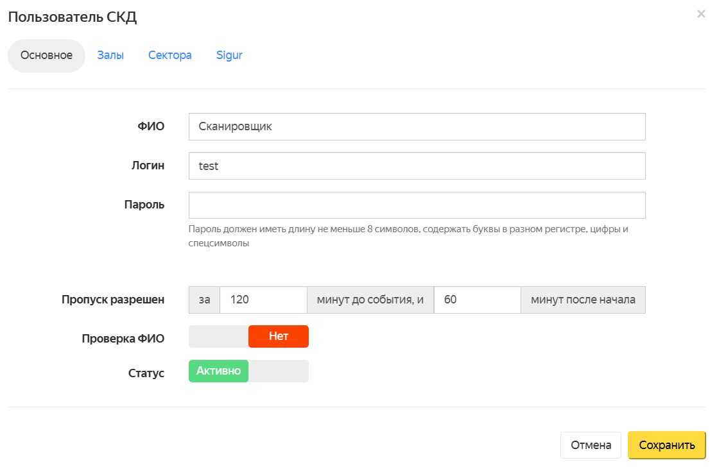Click the password requirements hint text

click(x=408, y=236)
